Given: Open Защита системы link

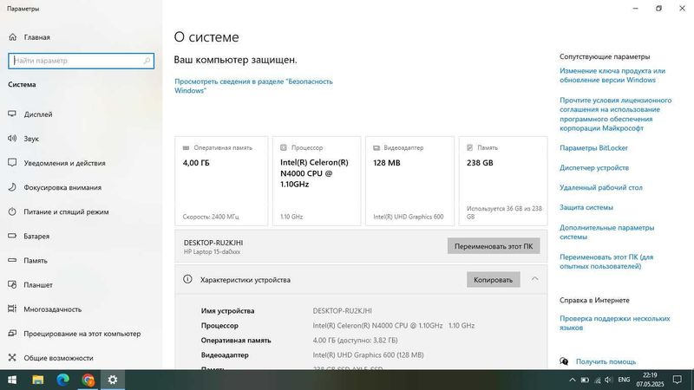Looking at the screenshot, I should point(586,207).
